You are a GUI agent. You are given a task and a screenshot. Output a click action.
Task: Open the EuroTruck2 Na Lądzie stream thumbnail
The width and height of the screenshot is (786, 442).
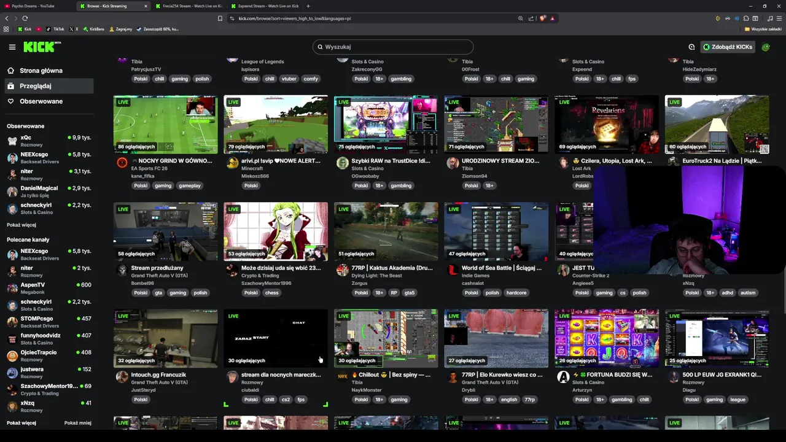coord(717,124)
